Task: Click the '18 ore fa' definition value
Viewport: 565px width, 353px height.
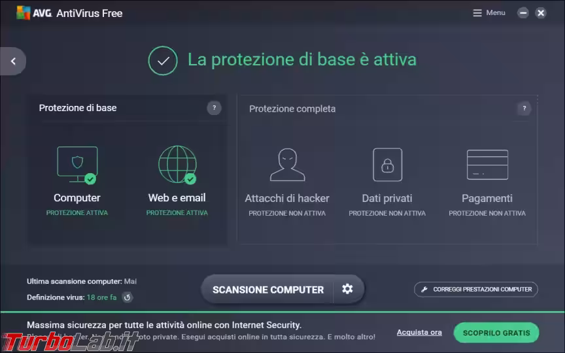Action: point(101,297)
